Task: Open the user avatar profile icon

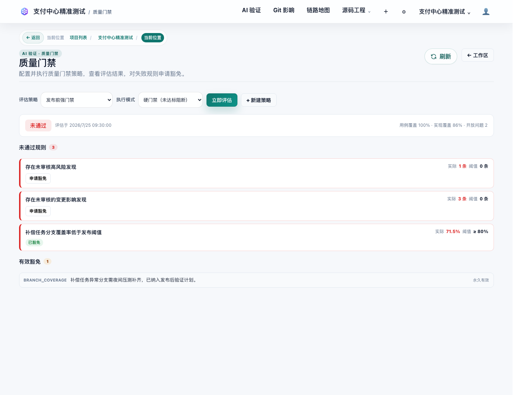Action: (x=486, y=11)
